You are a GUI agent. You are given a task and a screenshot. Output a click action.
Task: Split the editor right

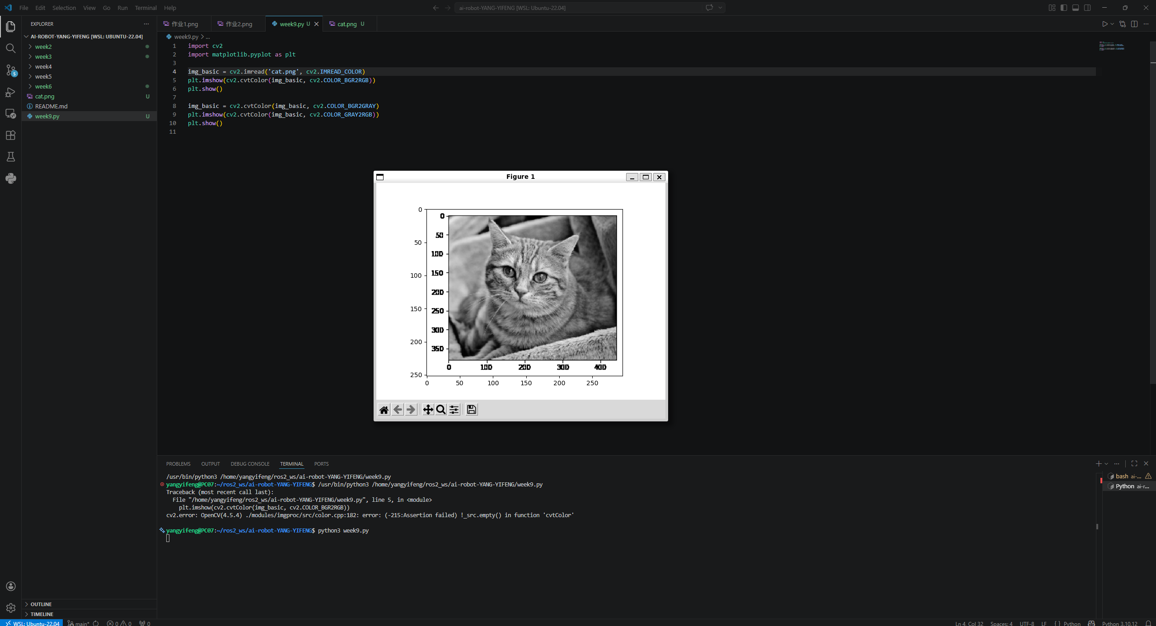pyautogui.click(x=1134, y=24)
